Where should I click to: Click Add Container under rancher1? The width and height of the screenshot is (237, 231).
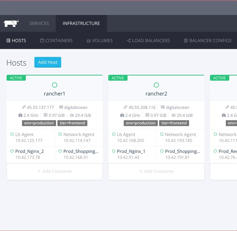55,171
